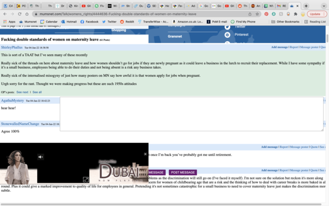Open ShirleyPhallus's profile
Screen dimensions: 329x206
[x=12, y=47]
